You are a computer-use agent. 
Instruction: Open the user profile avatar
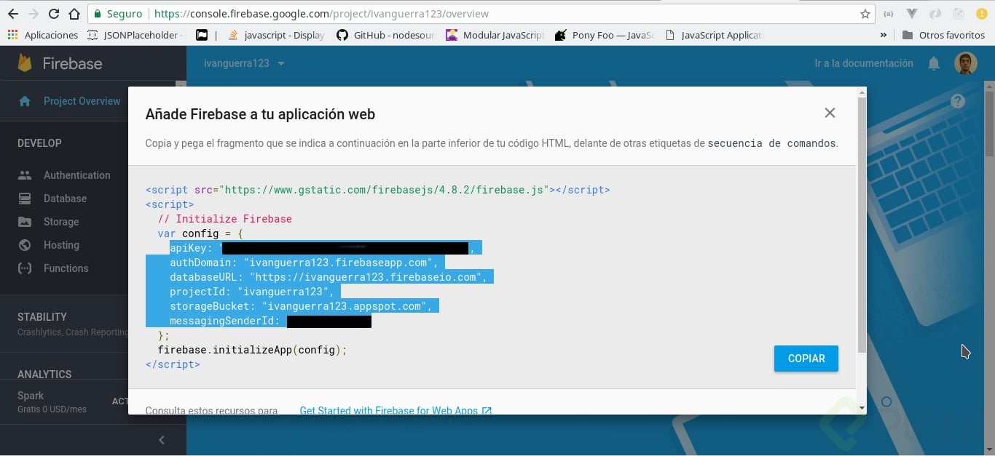click(966, 63)
